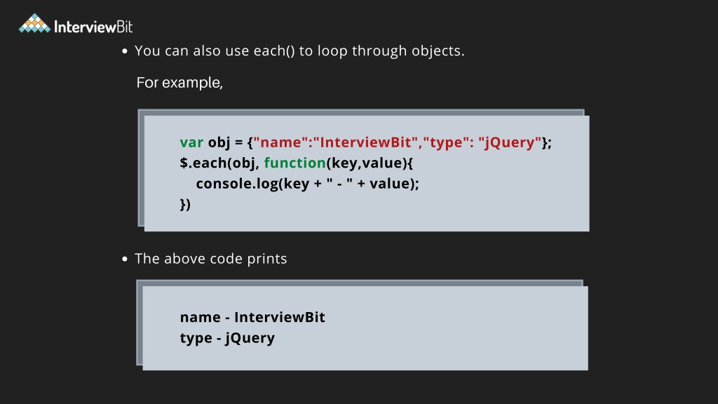
Task: Click the InterviewBit pyramid logo icon
Action: click(34, 23)
